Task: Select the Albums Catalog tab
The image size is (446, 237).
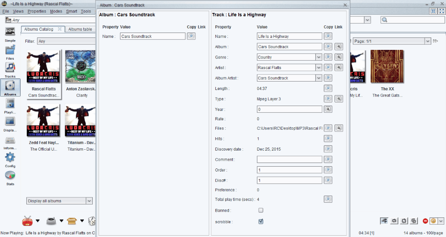Action: [x=39, y=29]
